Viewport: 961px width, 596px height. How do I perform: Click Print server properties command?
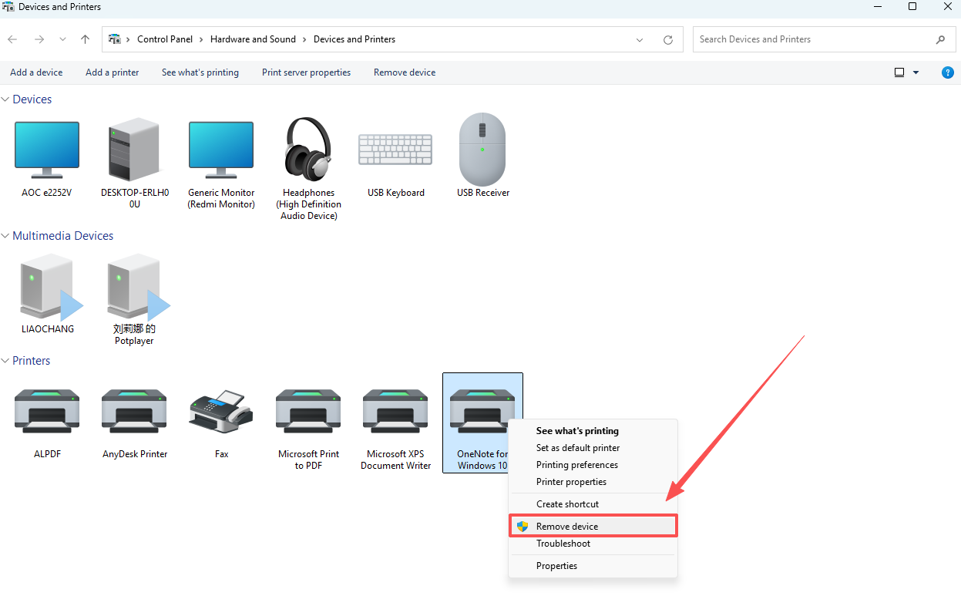[x=306, y=72]
